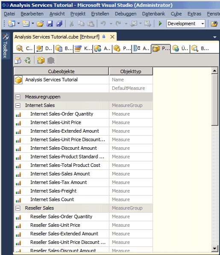
Task: Click the Undo arrow icon
Action: pyautogui.click(x=103, y=24)
